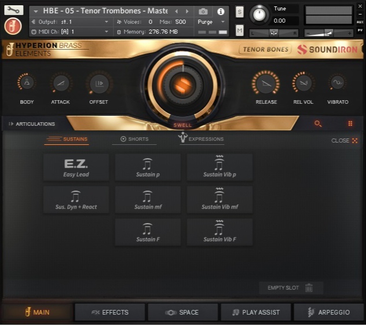Open the articulation search magnifier
This screenshot has height=325, width=366.
click(x=318, y=123)
